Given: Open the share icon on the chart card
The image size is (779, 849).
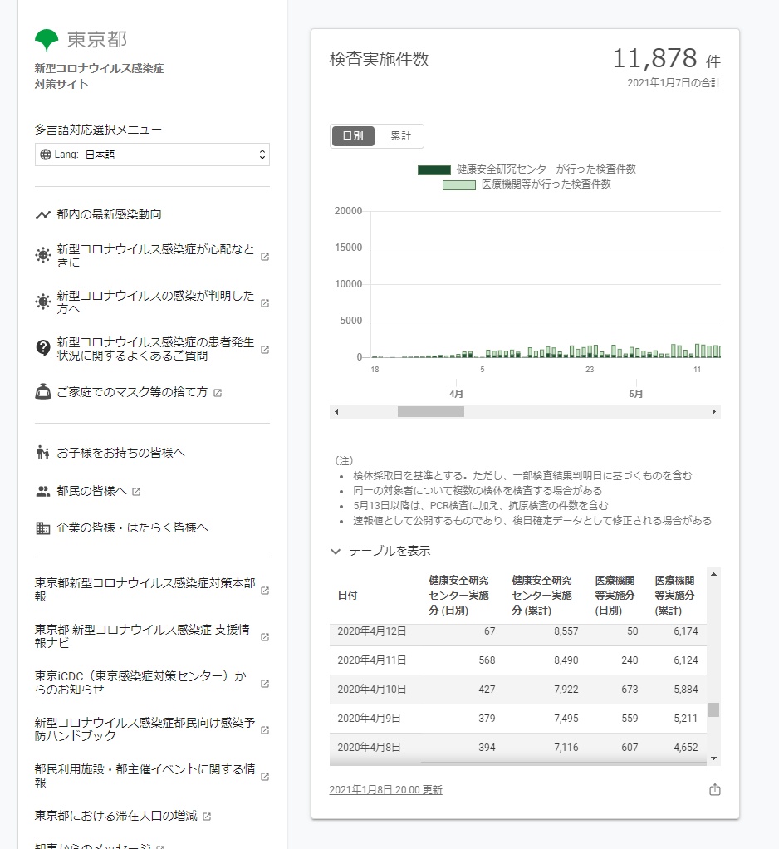Looking at the screenshot, I should click(x=715, y=789).
